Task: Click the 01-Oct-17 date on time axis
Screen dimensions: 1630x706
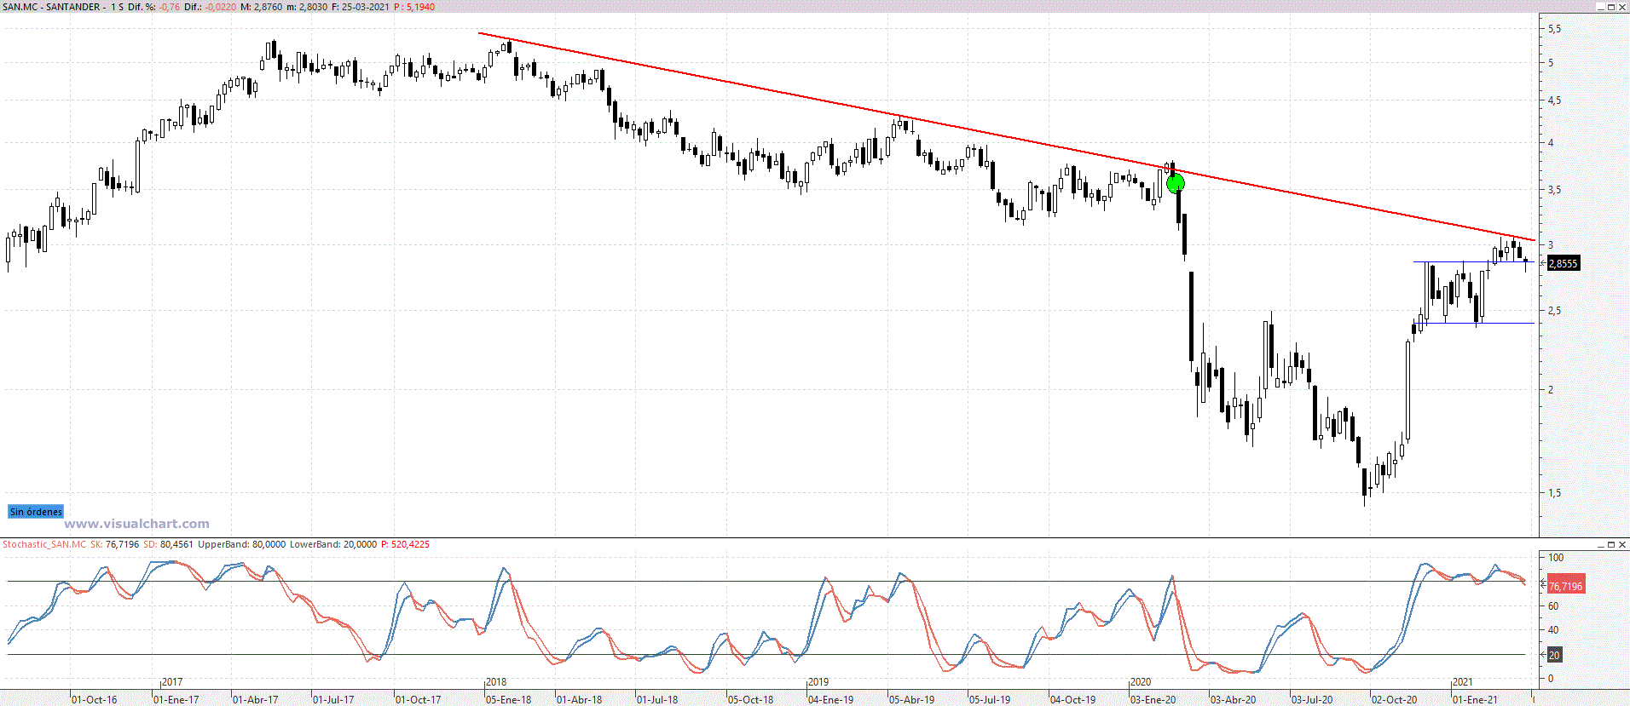Action: pos(418,700)
